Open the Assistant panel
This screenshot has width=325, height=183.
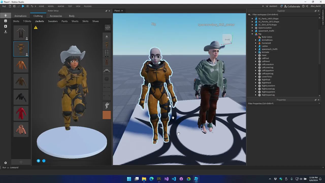271,6
